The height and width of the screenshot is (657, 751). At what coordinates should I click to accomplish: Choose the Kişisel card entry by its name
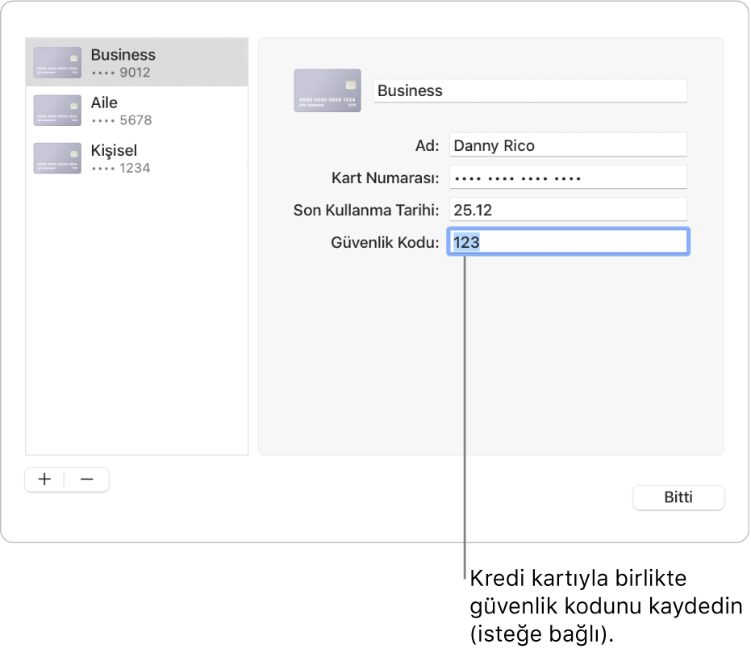[x=114, y=150]
